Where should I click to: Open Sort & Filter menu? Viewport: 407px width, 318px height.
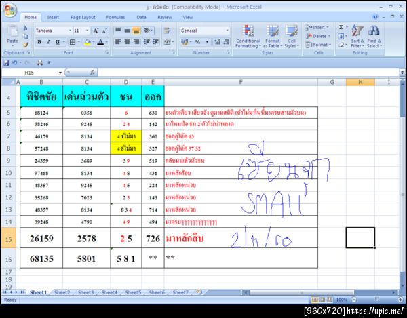[x=357, y=37]
